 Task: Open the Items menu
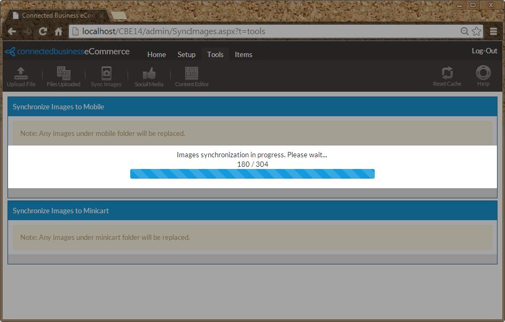click(243, 54)
